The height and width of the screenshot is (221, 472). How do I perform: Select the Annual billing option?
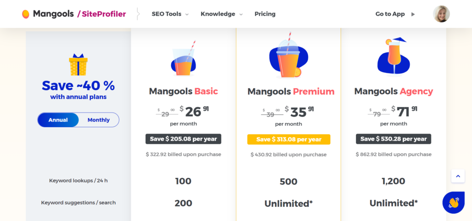point(58,120)
